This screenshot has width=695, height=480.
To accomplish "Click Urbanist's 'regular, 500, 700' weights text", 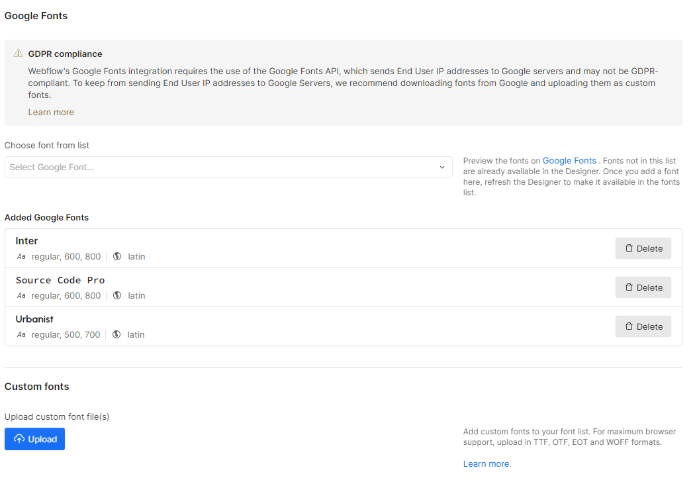I will tap(66, 334).
